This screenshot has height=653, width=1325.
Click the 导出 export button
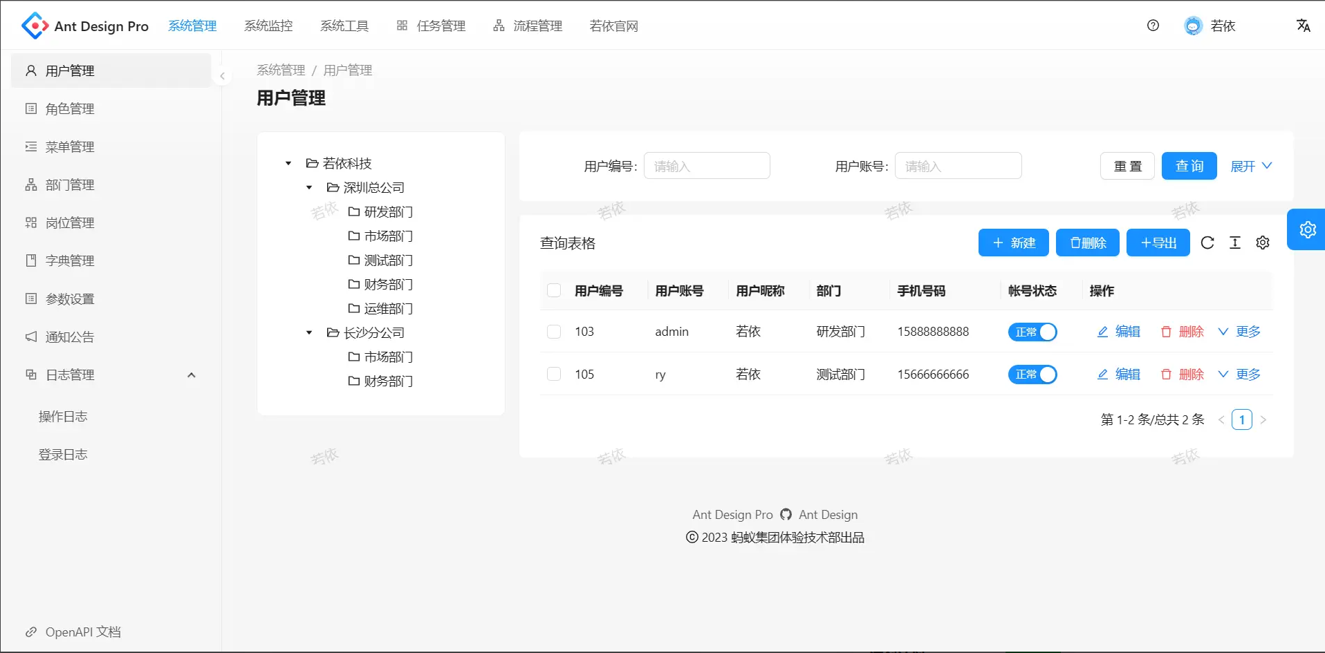[x=1158, y=243]
